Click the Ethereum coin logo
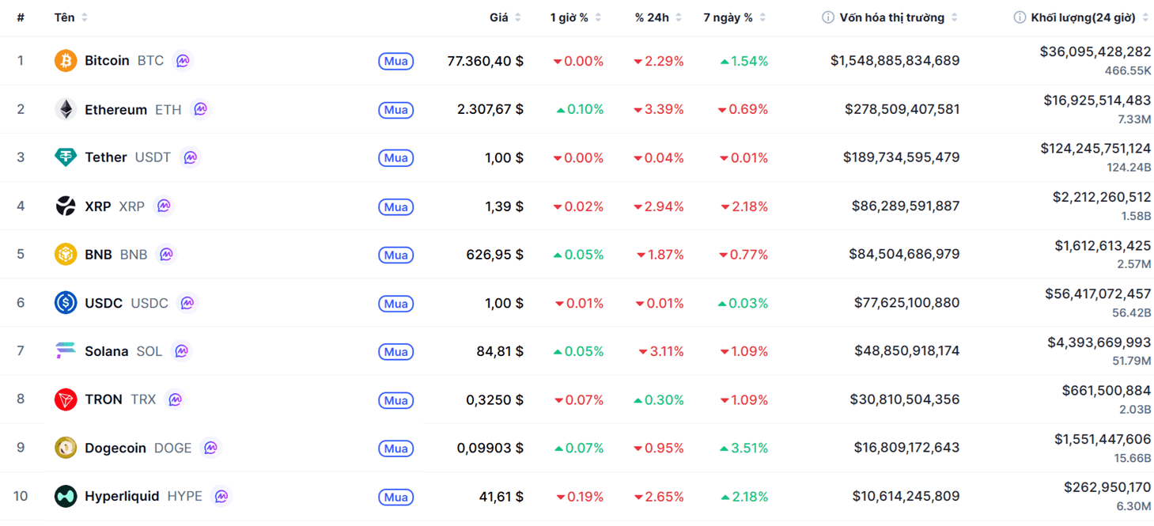The height and width of the screenshot is (526, 1154). tap(66, 109)
